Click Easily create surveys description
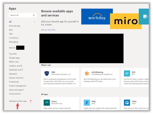153x114 pixels. click(57, 108)
